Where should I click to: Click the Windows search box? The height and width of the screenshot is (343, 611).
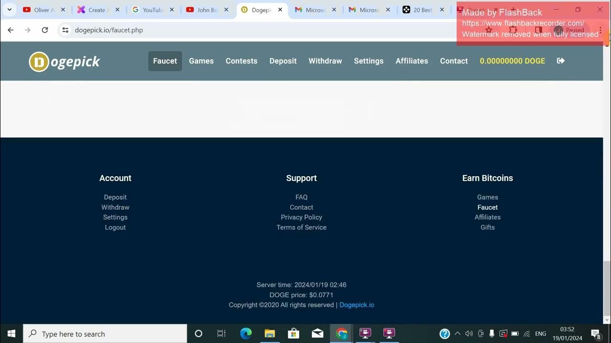pos(105,333)
